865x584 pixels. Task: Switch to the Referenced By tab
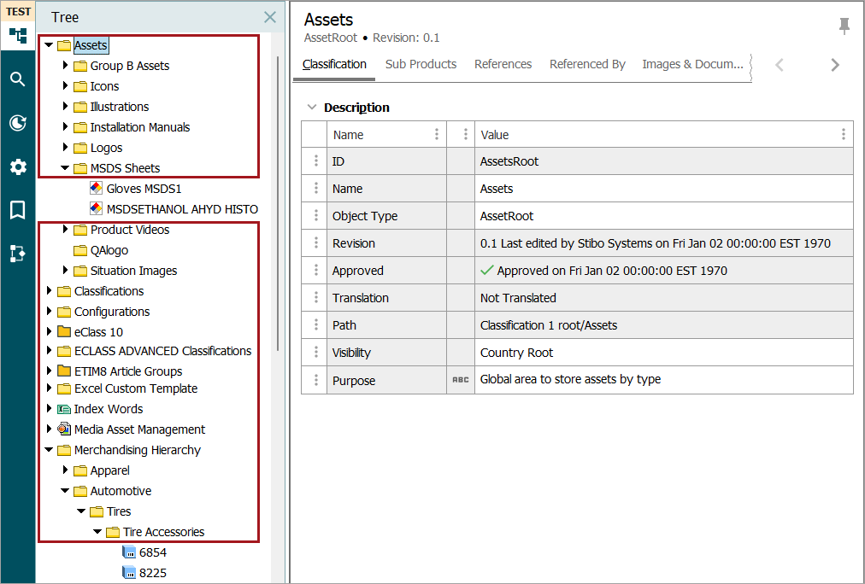coord(587,64)
